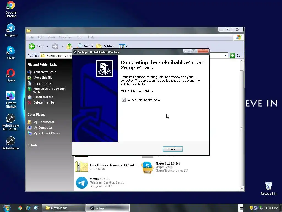Viewport: 282px width, 212px height.
Task: Click Delete this file link
Action: 44,102
